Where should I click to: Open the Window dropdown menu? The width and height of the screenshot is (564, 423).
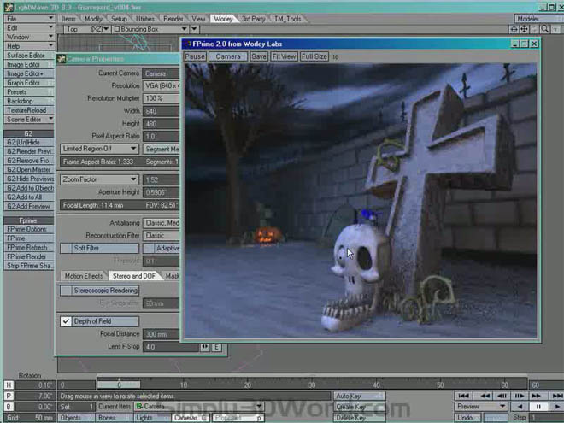coord(29,37)
